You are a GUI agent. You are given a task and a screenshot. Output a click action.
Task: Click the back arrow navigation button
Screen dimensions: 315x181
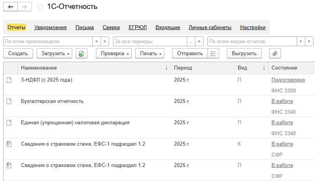[10, 7]
